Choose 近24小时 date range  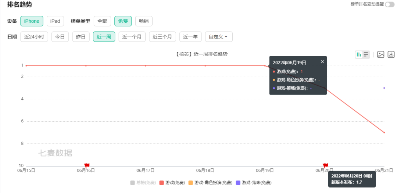coord(34,37)
